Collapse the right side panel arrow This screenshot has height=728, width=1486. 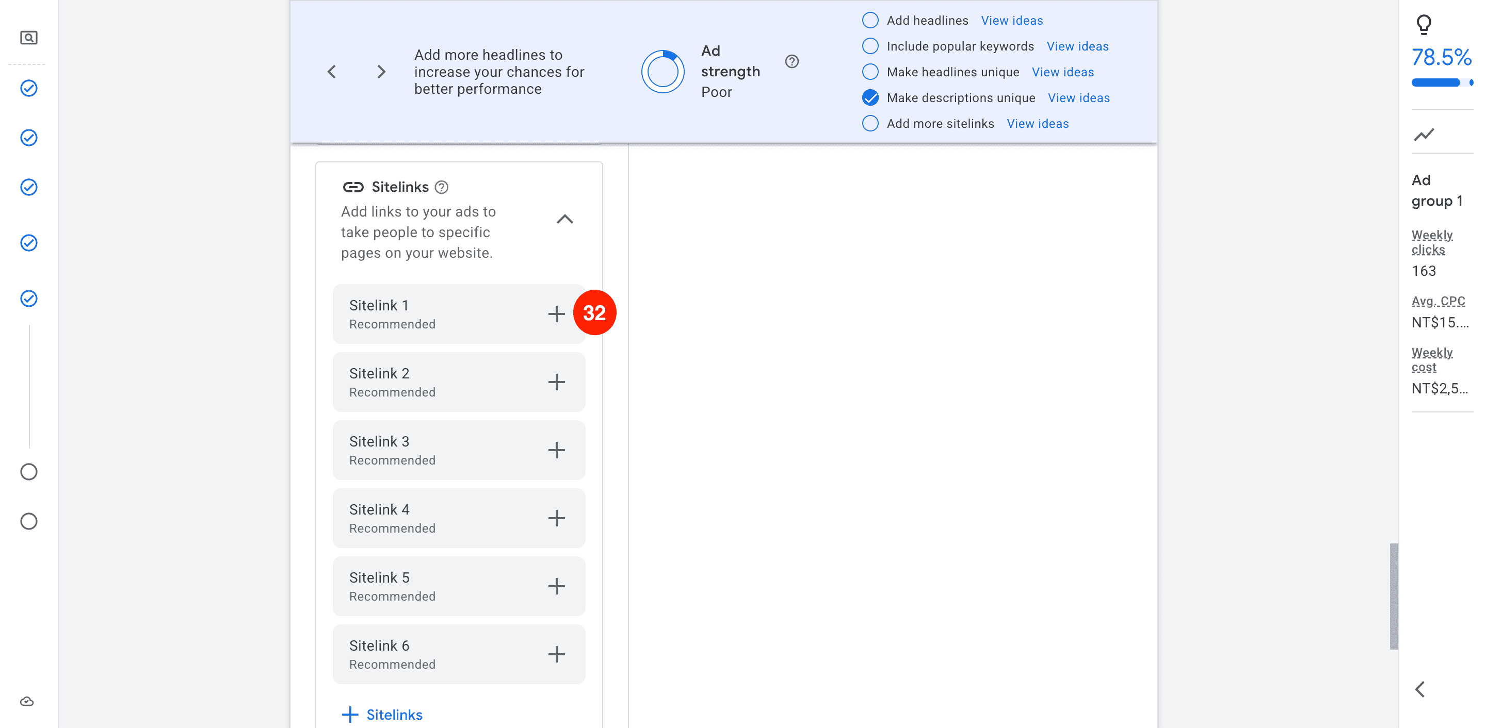(1420, 689)
